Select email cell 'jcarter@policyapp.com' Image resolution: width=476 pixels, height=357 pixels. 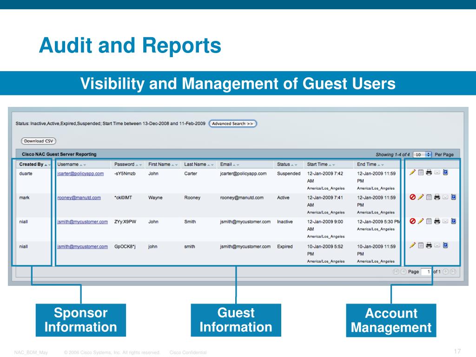pos(243,174)
